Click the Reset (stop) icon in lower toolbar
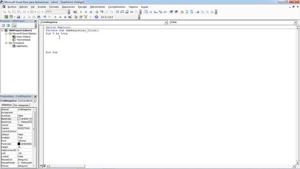The height and width of the screenshot is (169, 300). (65, 17)
